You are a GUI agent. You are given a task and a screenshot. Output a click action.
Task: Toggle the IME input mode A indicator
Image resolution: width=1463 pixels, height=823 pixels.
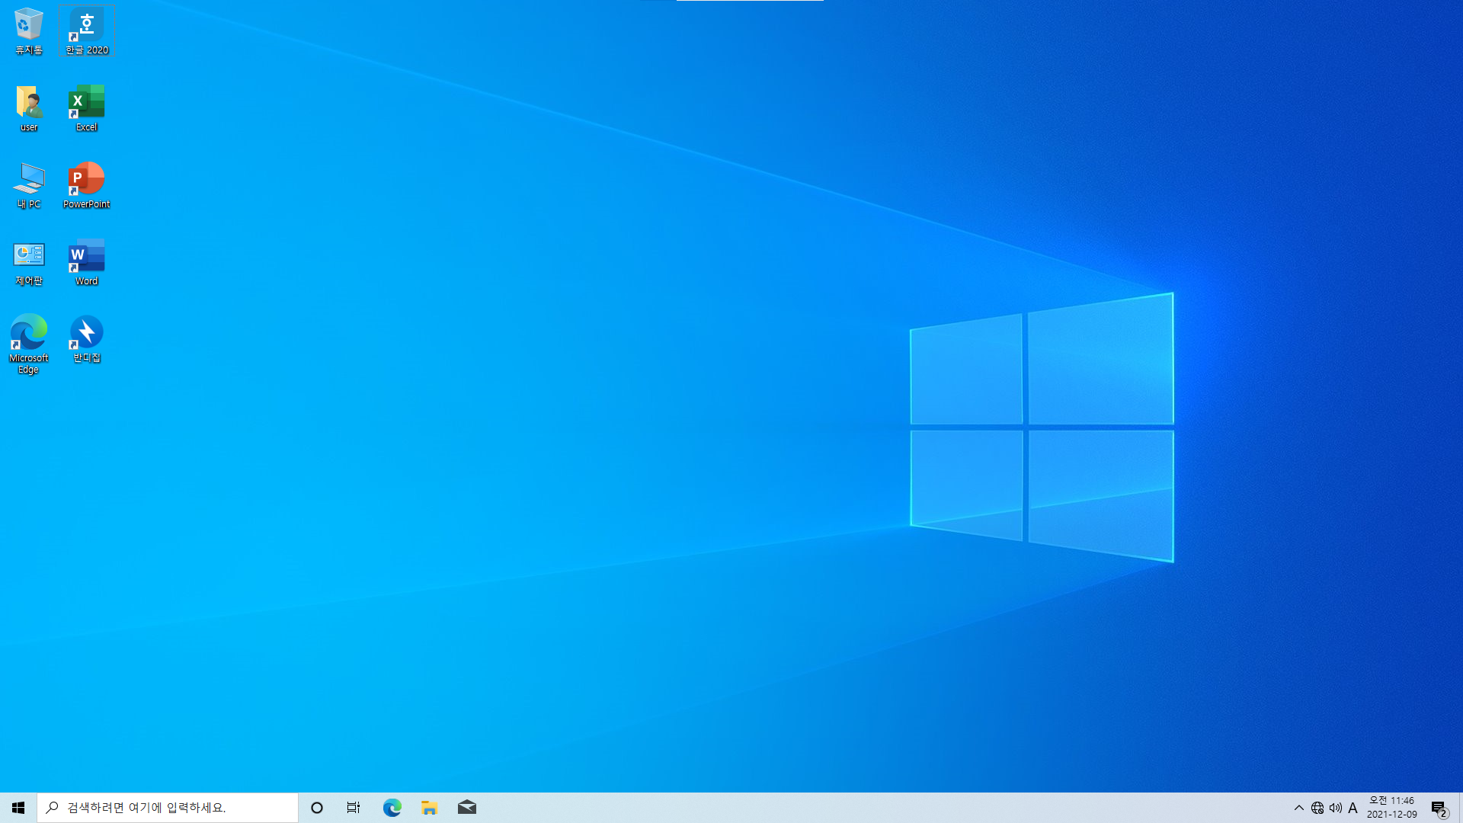click(1353, 808)
